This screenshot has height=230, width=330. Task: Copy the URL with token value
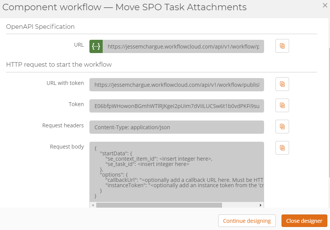(282, 84)
